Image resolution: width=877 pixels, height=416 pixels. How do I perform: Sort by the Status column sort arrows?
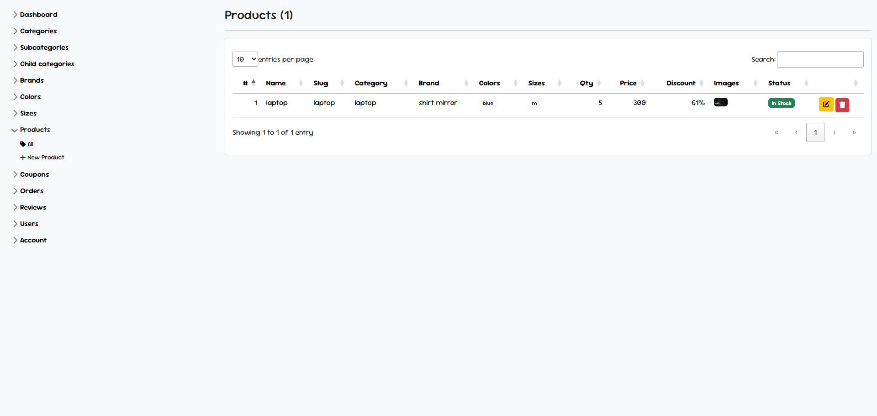click(806, 83)
